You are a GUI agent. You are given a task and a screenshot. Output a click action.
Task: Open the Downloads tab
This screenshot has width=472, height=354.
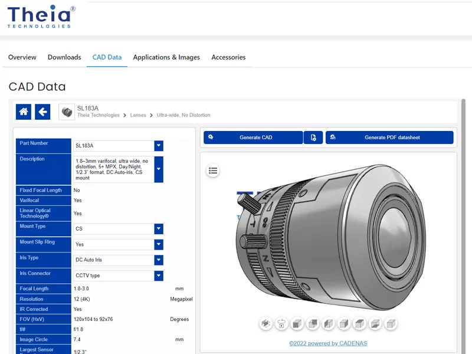(64, 57)
